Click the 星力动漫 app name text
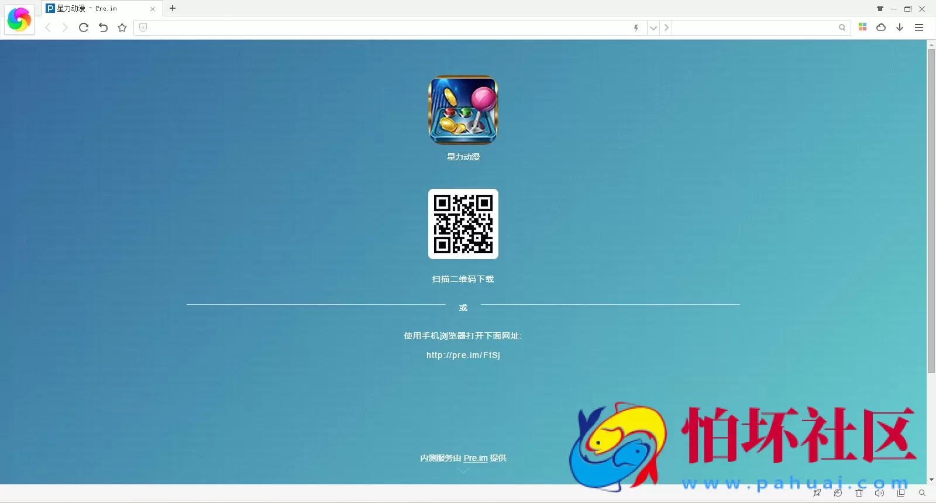Image resolution: width=936 pixels, height=503 pixels. (463, 157)
